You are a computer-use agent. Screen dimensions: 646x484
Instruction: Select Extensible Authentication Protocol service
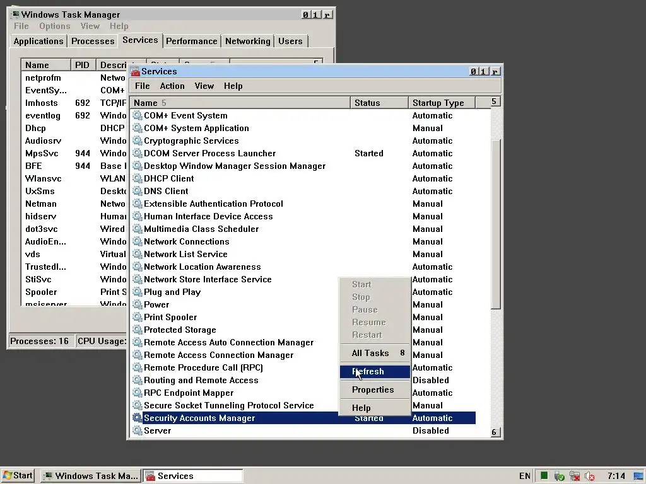pos(303,204)
